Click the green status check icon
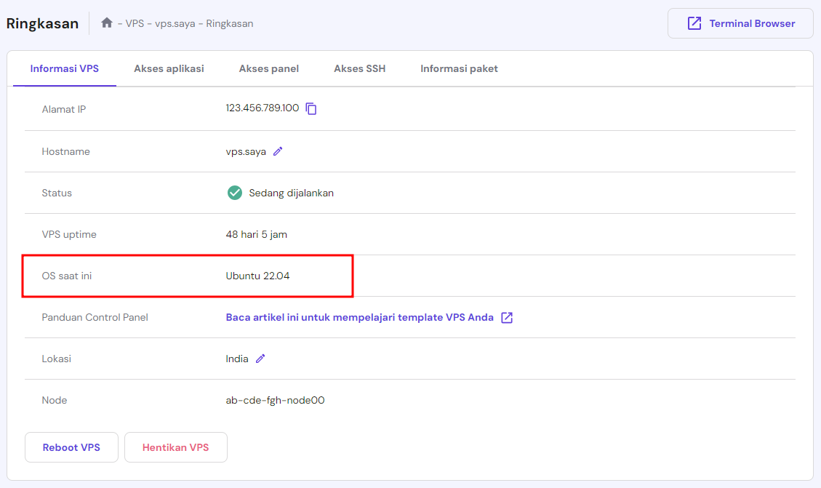821x488 pixels. (234, 193)
